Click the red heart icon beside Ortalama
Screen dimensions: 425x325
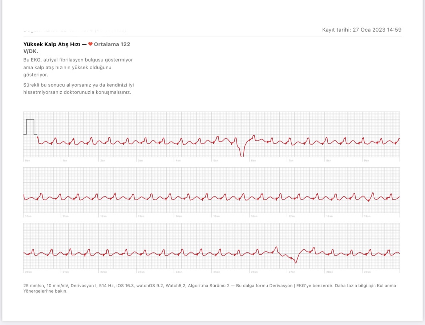tap(90, 44)
